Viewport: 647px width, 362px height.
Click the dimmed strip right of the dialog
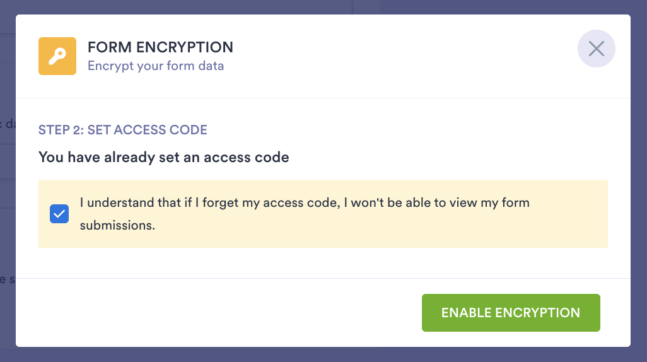[x=639, y=189]
